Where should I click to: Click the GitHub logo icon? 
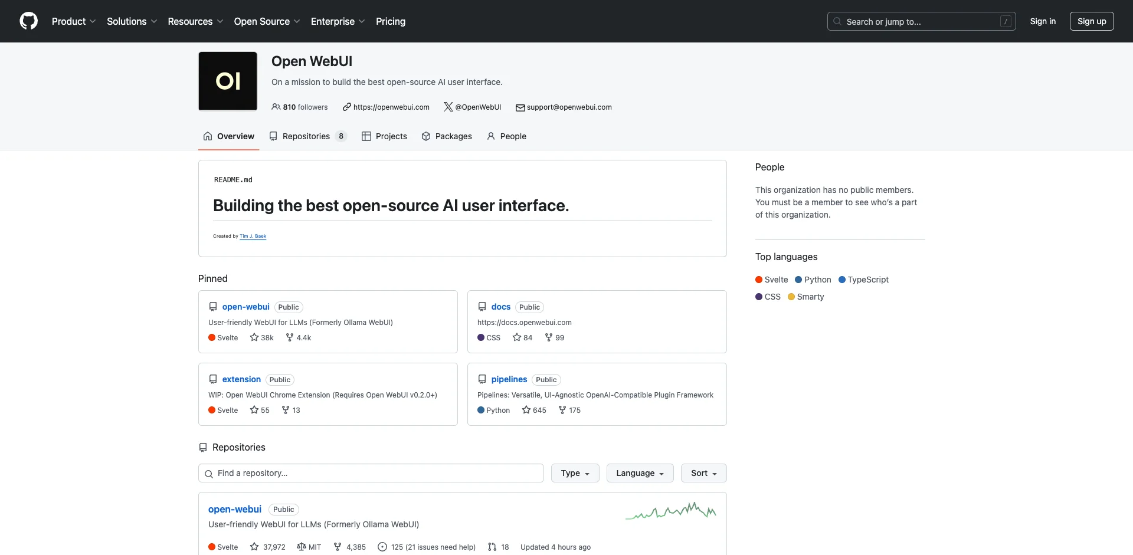tap(28, 21)
